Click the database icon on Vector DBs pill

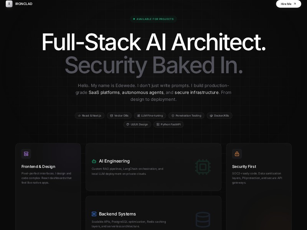click(111, 115)
